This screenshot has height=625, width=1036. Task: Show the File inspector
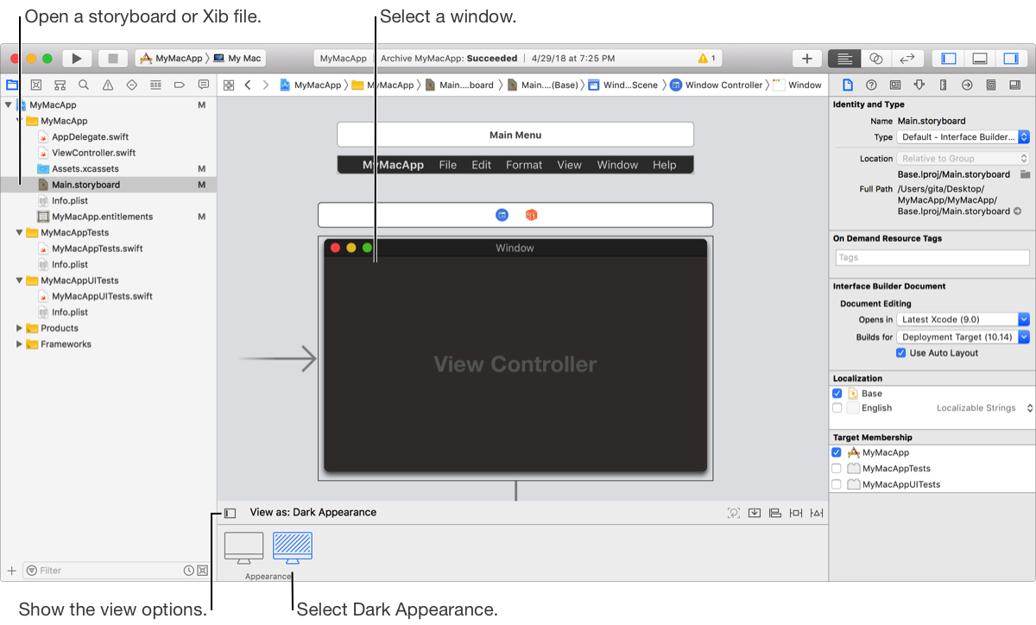tap(847, 85)
